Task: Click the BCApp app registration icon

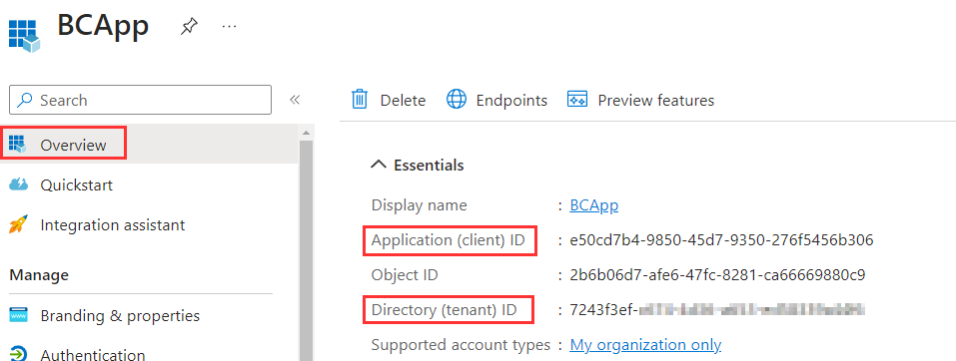Action: click(x=24, y=36)
